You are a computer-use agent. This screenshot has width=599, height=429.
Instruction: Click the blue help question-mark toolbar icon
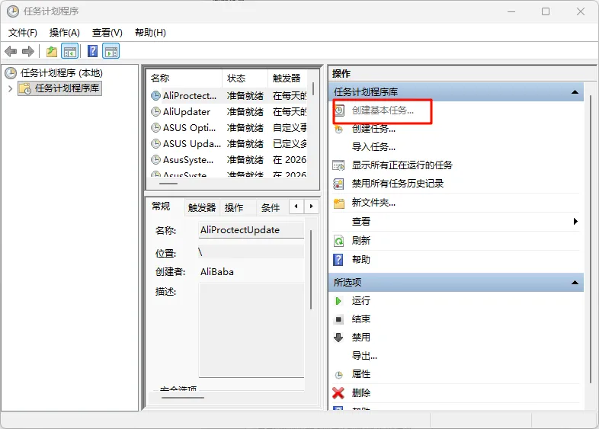[93, 51]
